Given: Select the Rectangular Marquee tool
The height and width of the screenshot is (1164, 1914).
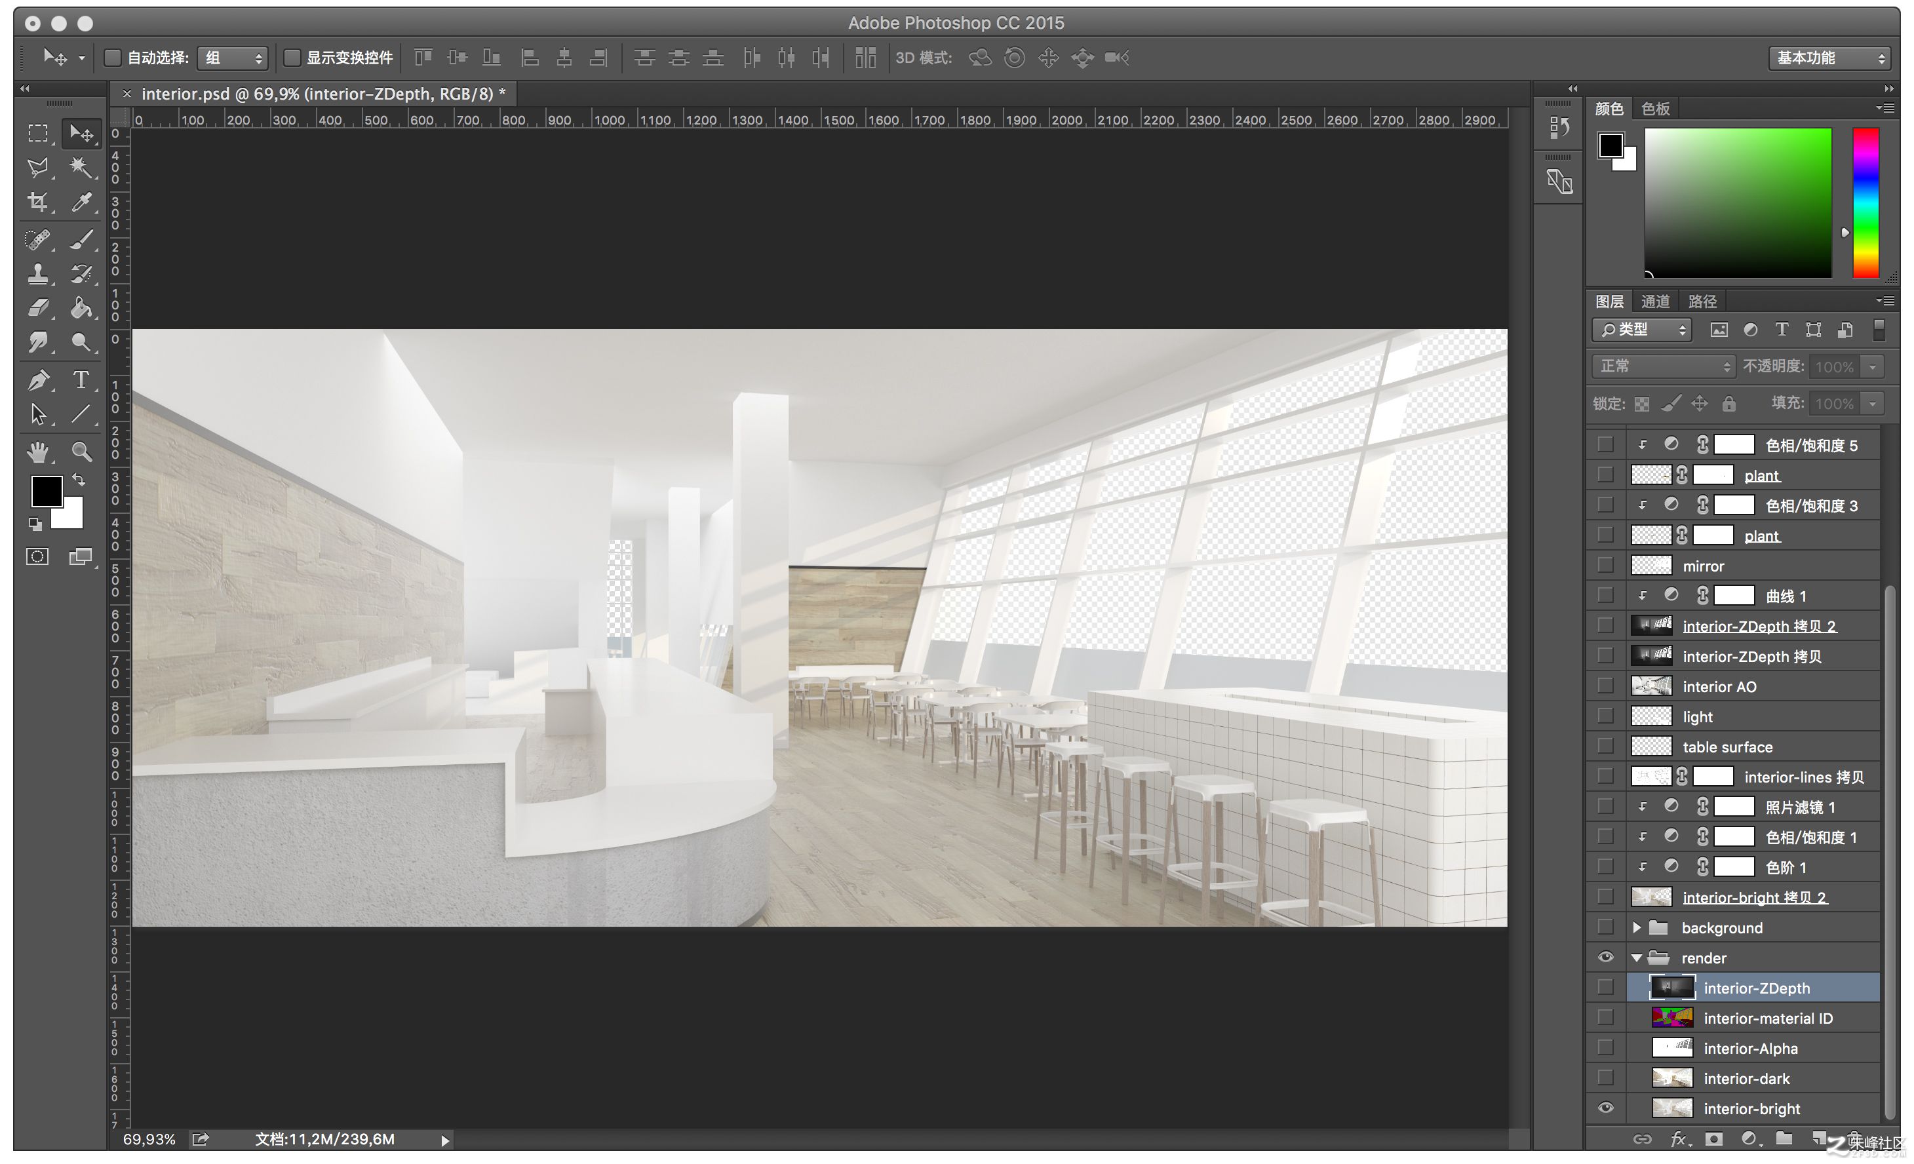Looking at the screenshot, I should (37, 134).
